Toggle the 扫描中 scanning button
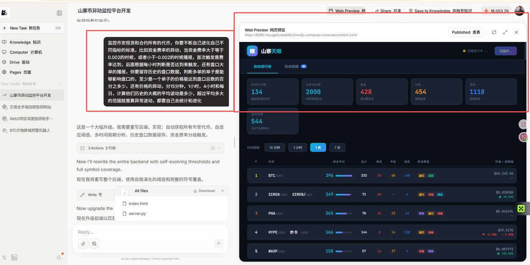 (x=505, y=51)
